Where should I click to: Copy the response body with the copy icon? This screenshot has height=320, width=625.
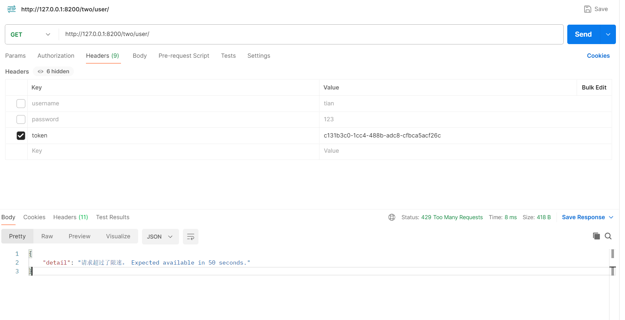(x=596, y=236)
